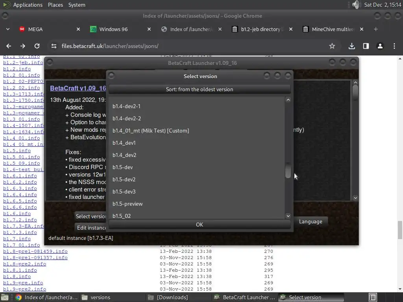Click Edit instance button in launcher
Viewport: 403px width, 302px height.
click(x=91, y=228)
